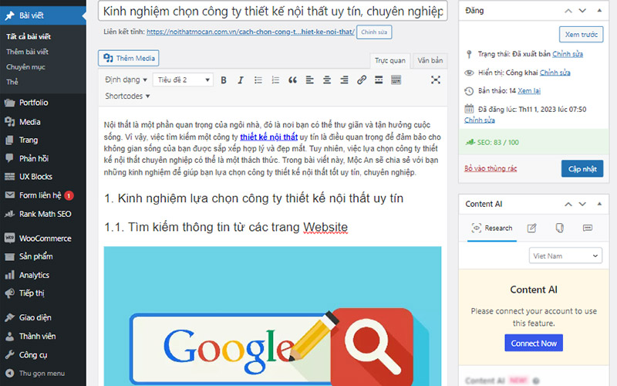Open Content AI chat tab icon

588,228
